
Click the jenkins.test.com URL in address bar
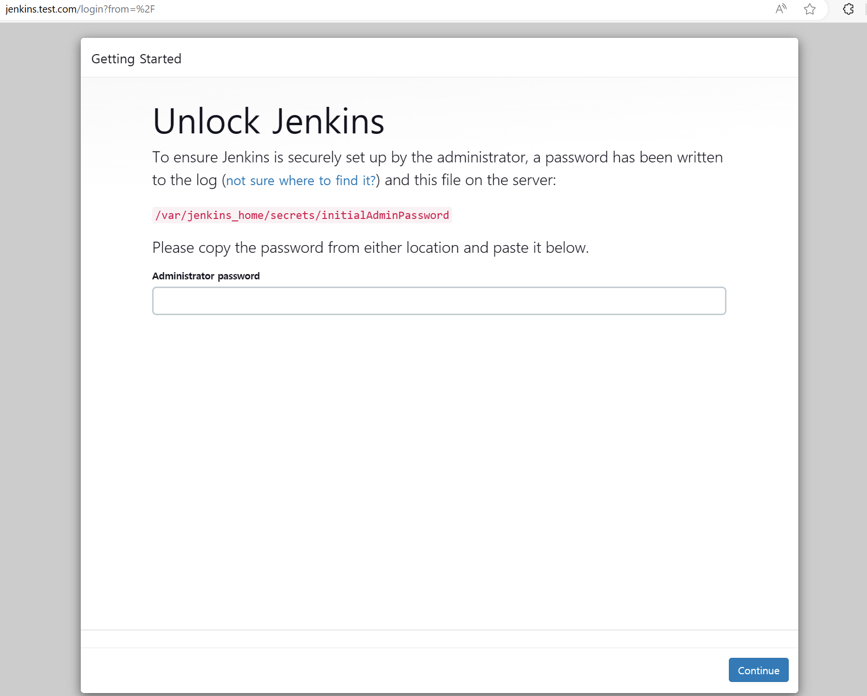[x=80, y=9]
